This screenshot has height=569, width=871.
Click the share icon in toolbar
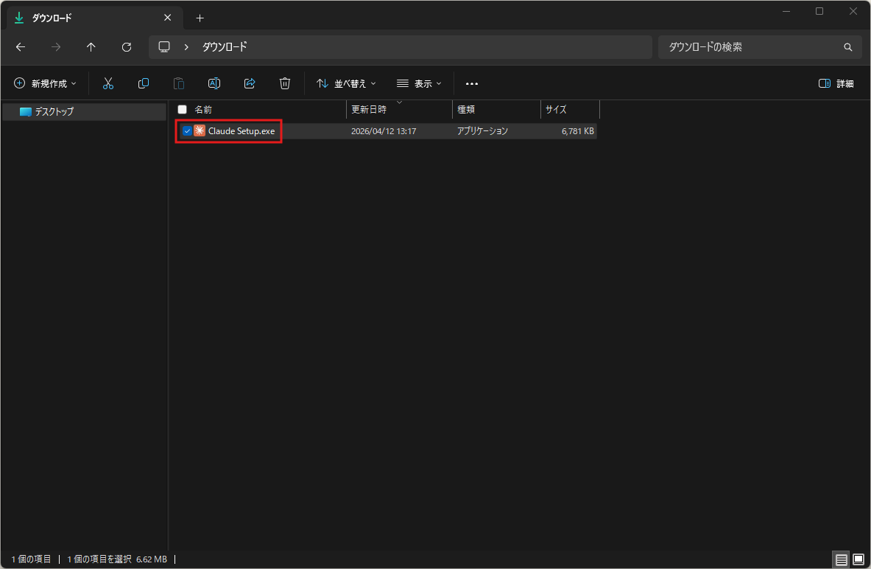coord(250,84)
